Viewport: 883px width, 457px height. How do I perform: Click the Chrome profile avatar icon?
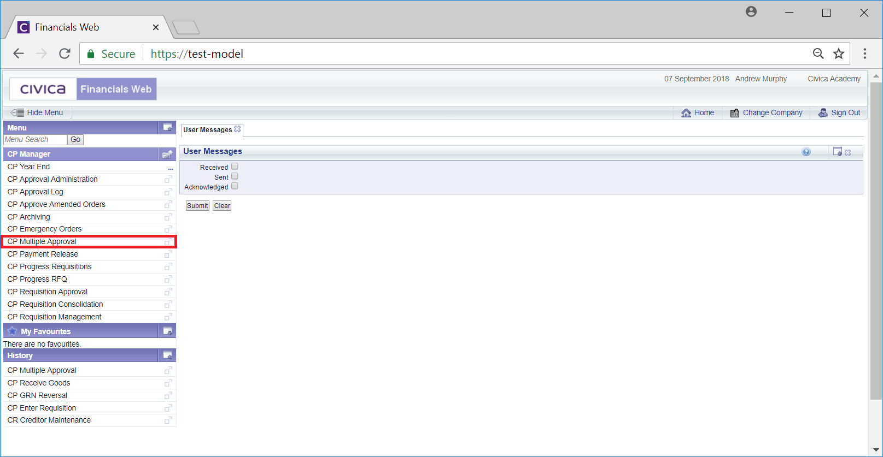751,12
